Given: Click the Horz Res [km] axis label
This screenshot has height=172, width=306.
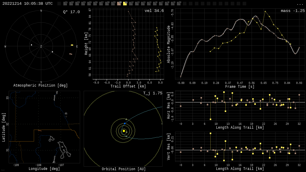Looking at the screenshot, I should (169, 105).
